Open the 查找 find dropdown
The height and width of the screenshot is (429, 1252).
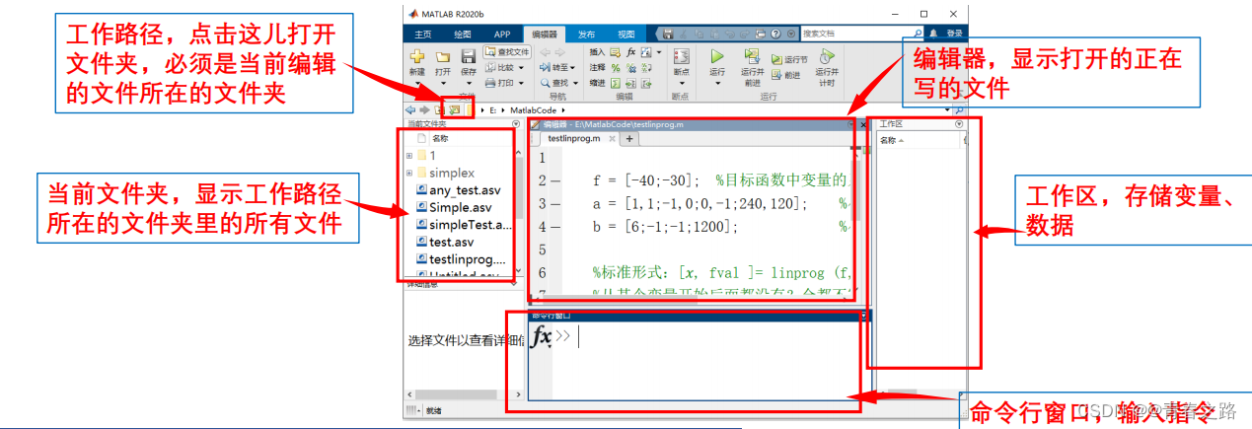(x=558, y=83)
